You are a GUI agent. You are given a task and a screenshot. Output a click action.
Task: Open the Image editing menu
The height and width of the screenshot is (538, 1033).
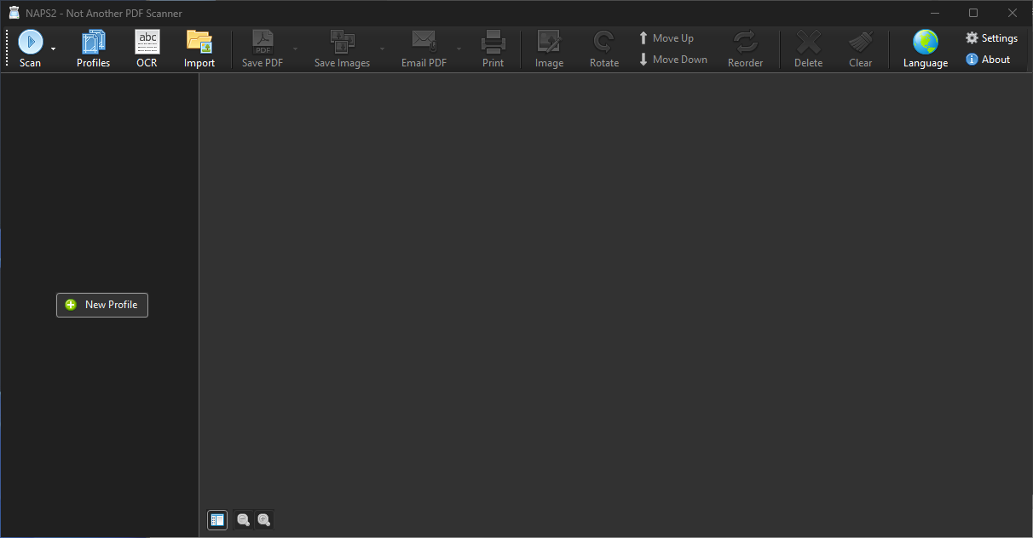click(x=549, y=49)
